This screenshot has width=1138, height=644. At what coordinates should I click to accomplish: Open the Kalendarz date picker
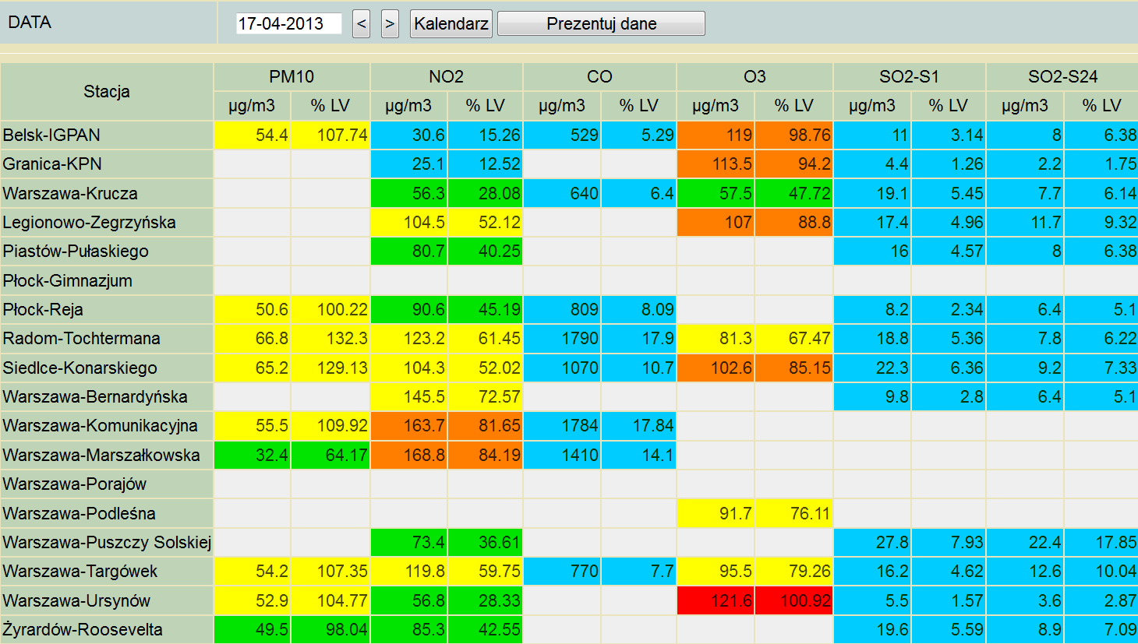point(451,23)
